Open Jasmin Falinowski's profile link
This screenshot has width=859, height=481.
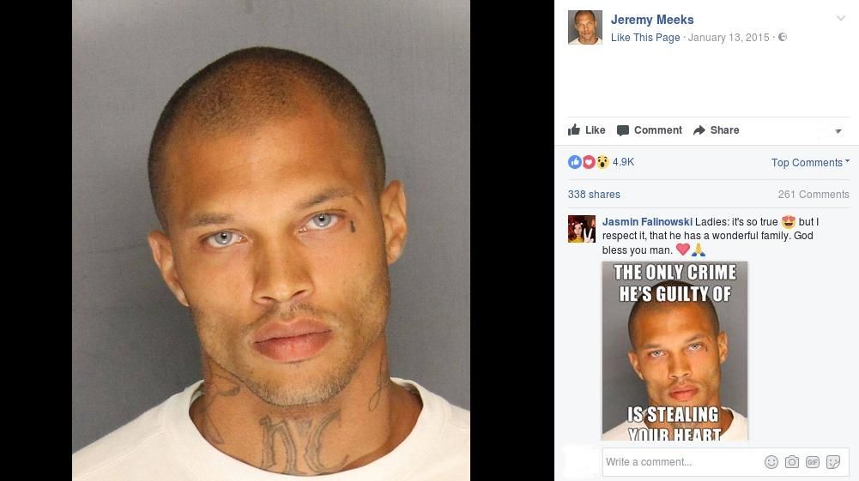point(647,221)
